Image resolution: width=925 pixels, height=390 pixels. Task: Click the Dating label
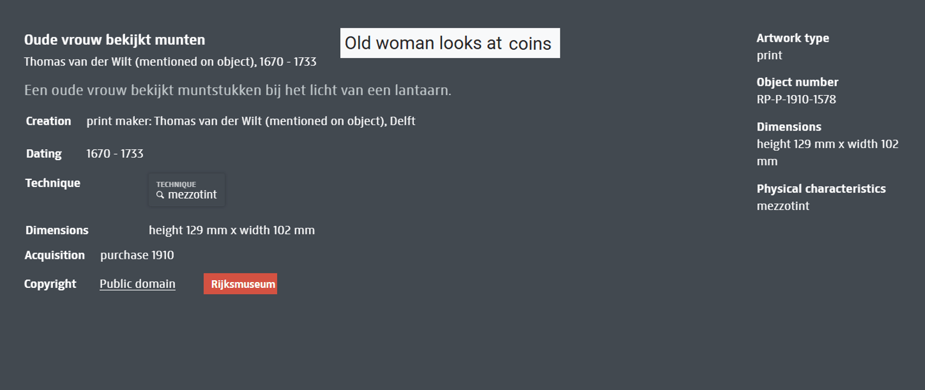click(44, 154)
